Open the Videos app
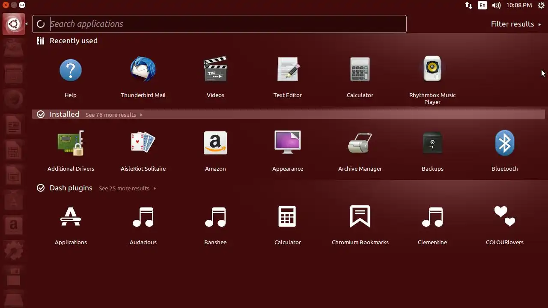Screen dimensions: 548x308 (215, 69)
